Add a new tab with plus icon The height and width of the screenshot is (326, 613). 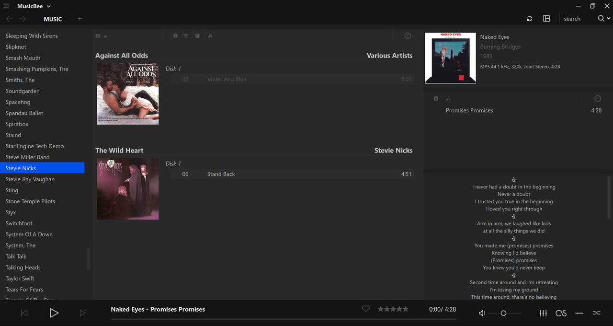tap(80, 19)
